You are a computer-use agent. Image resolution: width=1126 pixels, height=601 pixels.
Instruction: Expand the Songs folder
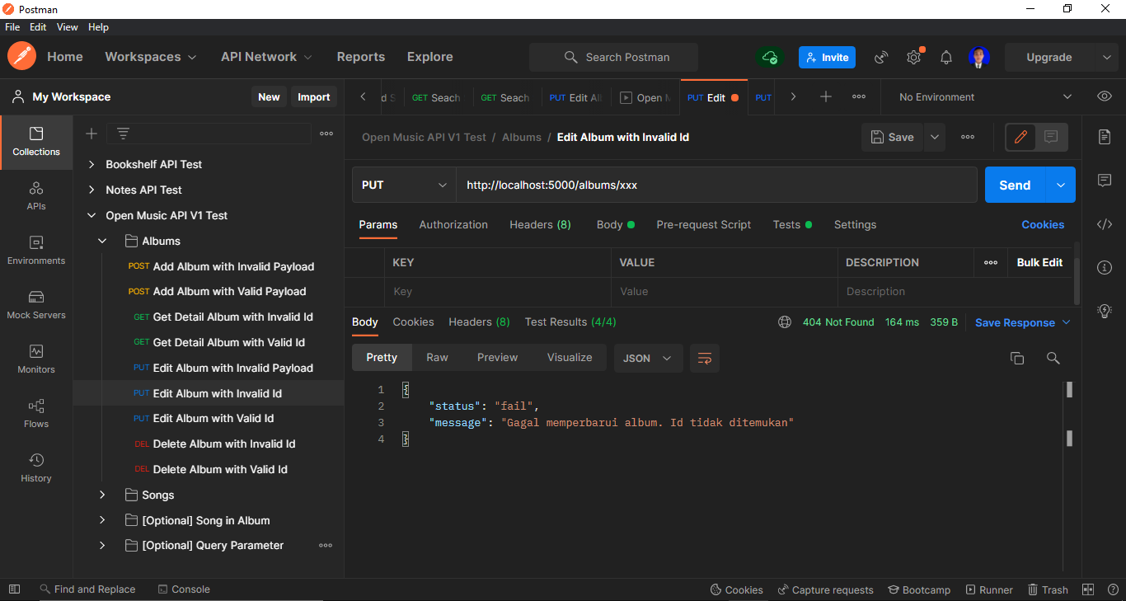coord(103,495)
